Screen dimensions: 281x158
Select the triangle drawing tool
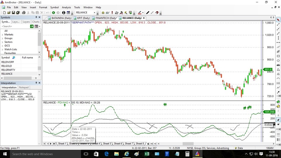click(278, 70)
